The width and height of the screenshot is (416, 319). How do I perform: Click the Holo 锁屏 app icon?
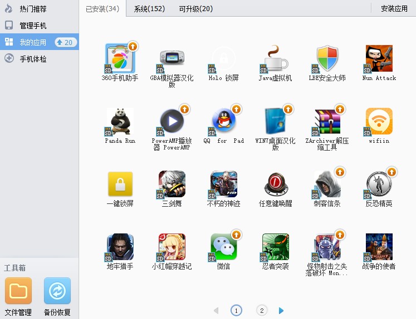pyautogui.click(x=224, y=58)
